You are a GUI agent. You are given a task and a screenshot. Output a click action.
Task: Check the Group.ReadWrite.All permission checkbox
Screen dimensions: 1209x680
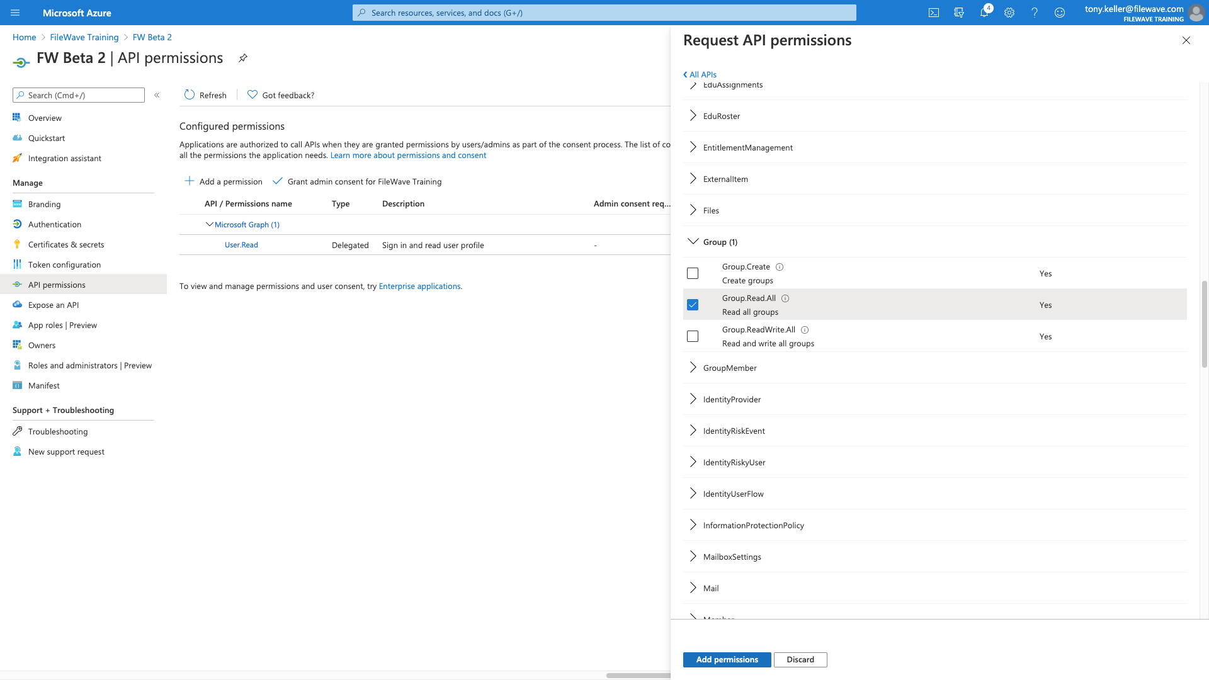coord(693,336)
